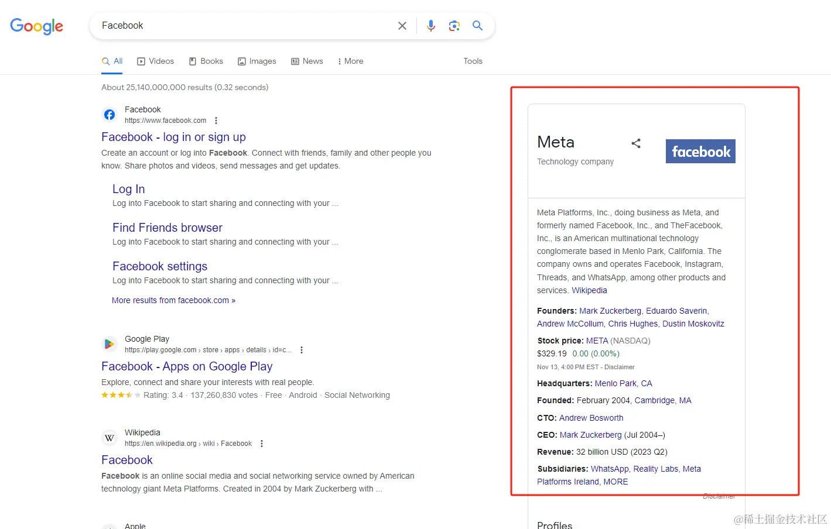
Task: Open the Find Friends browser sitelink
Action: [167, 228]
